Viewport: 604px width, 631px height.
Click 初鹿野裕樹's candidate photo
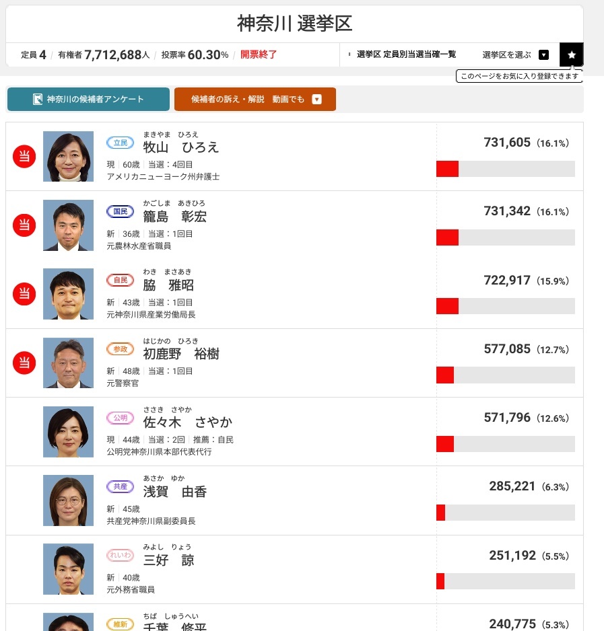(x=68, y=363)
